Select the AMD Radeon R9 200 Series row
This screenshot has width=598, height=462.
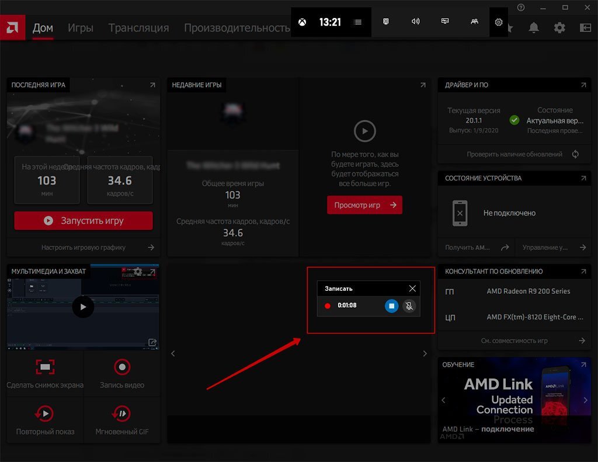(514, 291)
